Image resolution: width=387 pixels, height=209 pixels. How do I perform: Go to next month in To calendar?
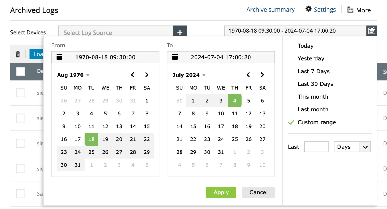pos(262,75)
